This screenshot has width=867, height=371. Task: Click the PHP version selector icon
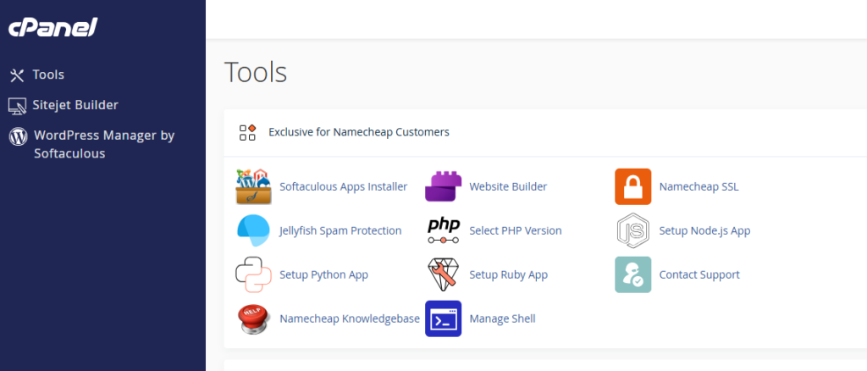click(443, 230)
